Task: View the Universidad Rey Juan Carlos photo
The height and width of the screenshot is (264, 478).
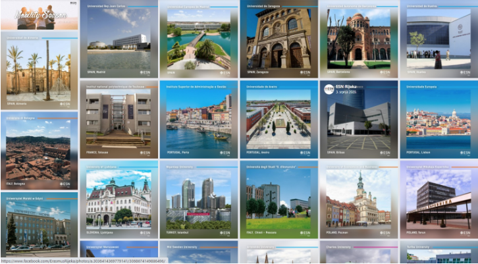Action: point(119,40)
